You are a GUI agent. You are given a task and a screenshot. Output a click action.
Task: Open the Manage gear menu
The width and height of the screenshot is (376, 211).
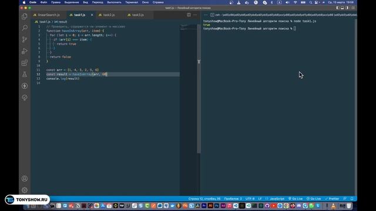(25, 190)
